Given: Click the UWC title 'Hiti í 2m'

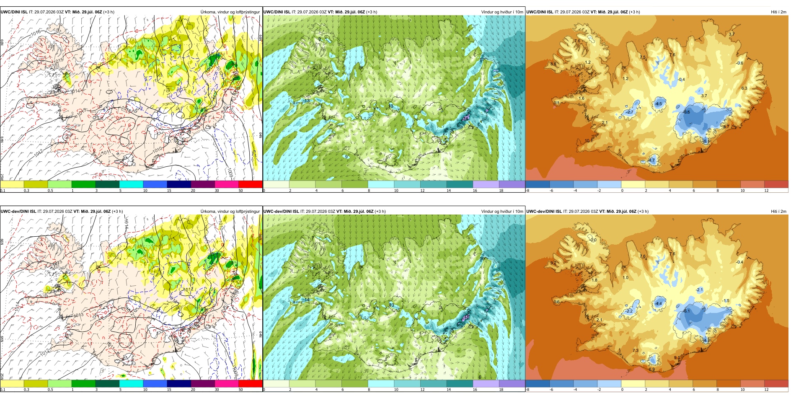Looking at the screenshot, I should click(x=778, y=12).
